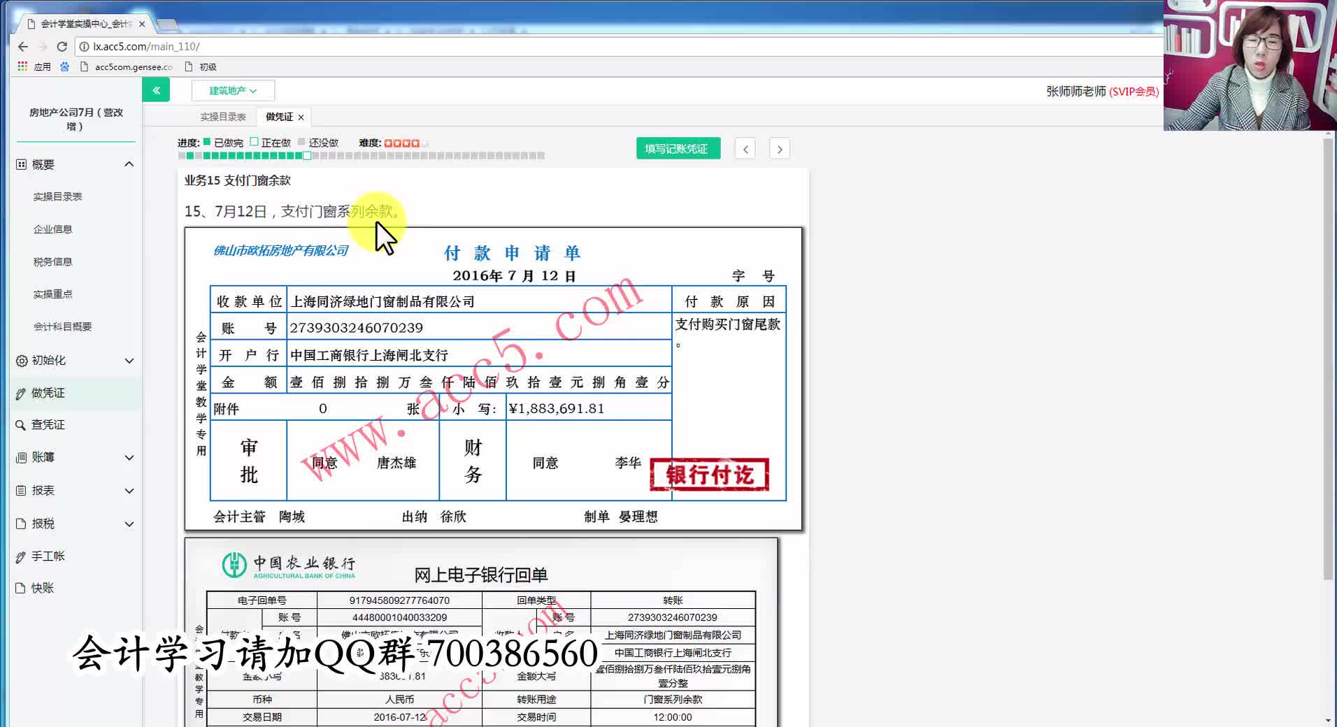The image size is (1337, 727).
Task: Click the 账簿 ledger icon
Action: pos(21,457)
